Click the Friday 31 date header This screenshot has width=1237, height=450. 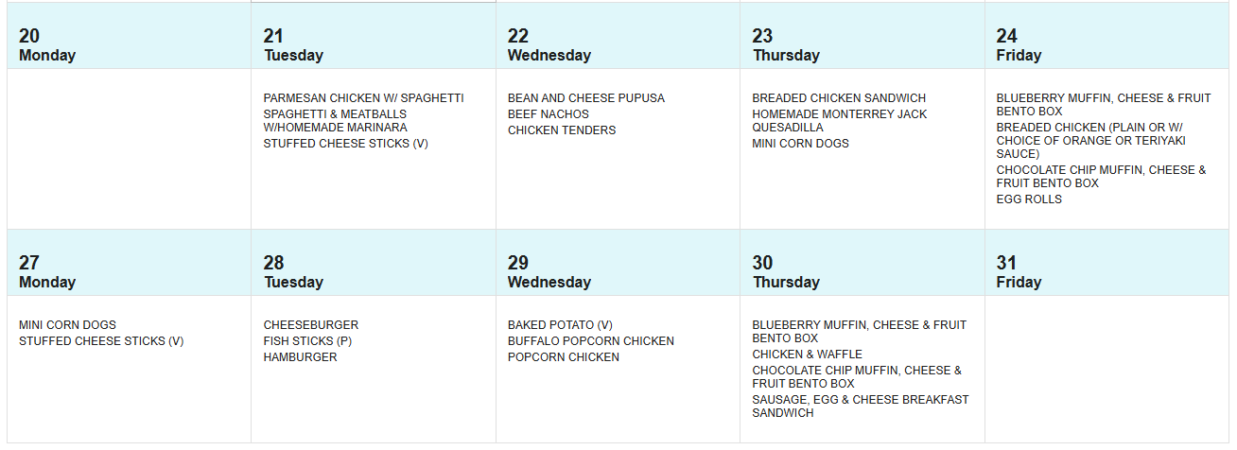click(x=1018, y=271)
